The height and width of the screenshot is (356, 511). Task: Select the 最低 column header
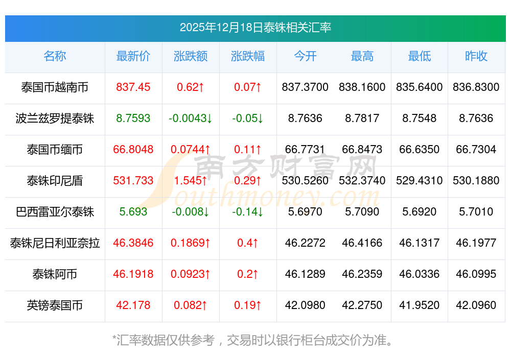(x=420, y=56)
